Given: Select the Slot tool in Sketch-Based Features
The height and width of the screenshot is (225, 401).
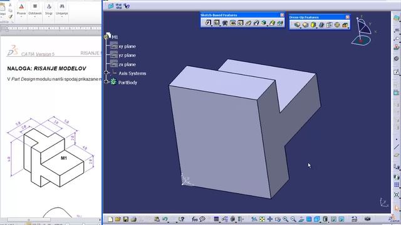Looking at the screenshot, I should tap(256, 23).
